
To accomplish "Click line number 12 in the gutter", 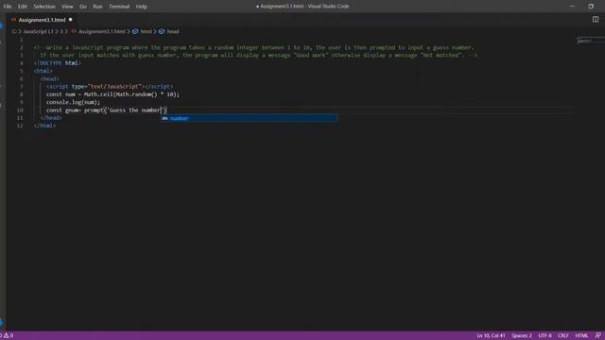I will (20, 126).
